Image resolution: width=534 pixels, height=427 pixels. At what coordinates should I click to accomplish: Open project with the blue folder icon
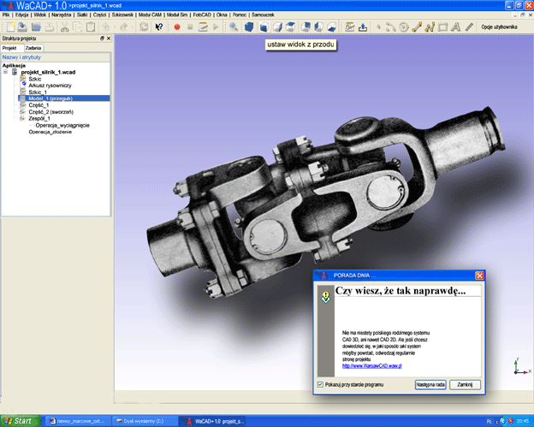[36, 27]
